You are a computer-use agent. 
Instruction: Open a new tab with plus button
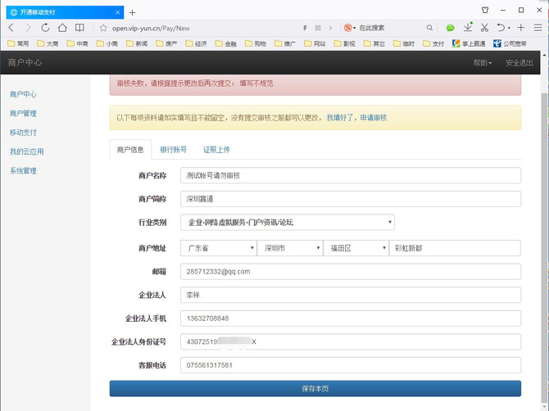tap(133, 12)
